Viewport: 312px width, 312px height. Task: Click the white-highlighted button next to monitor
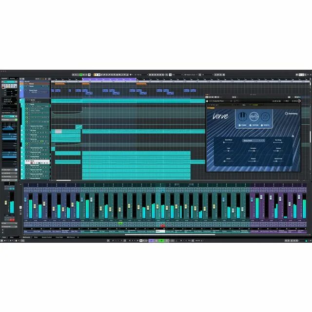(x=89, y=75)
